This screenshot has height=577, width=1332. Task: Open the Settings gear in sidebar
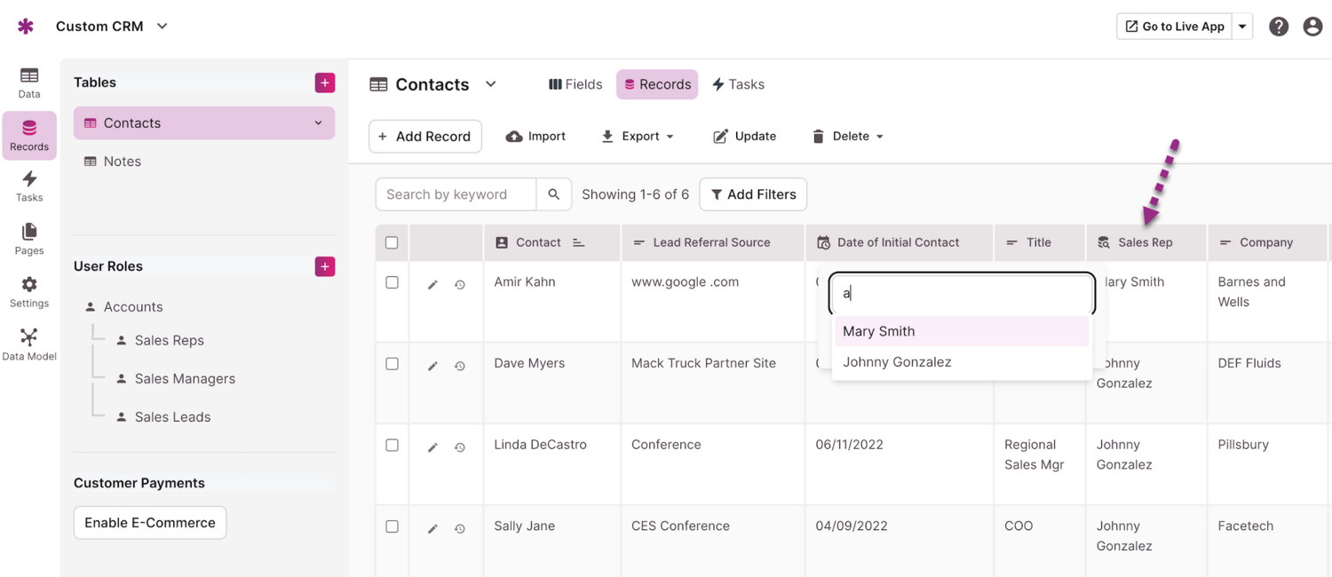pyautogui.click(x=29, y=291)
